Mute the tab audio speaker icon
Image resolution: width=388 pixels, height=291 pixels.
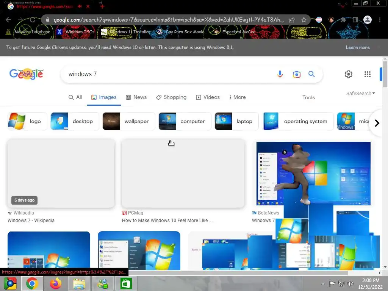[x=80, y=6]
